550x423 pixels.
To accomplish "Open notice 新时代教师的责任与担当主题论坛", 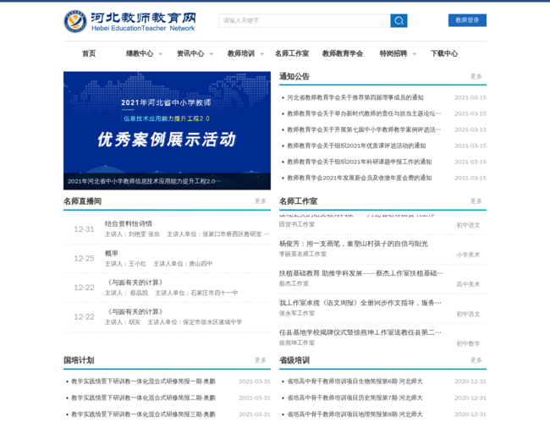I will tap(364, 113).
